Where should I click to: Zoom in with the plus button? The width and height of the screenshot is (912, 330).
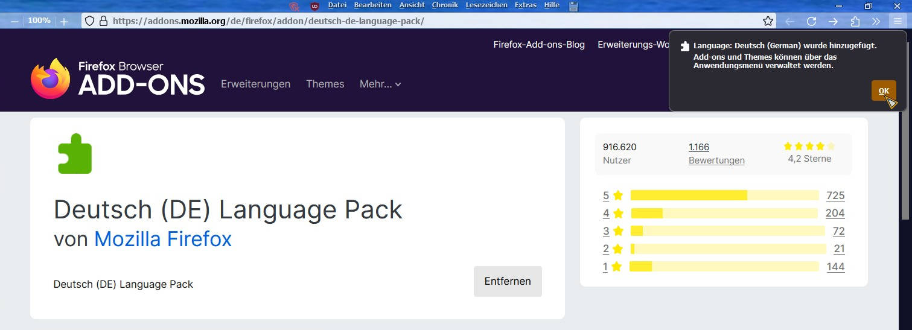64,21
